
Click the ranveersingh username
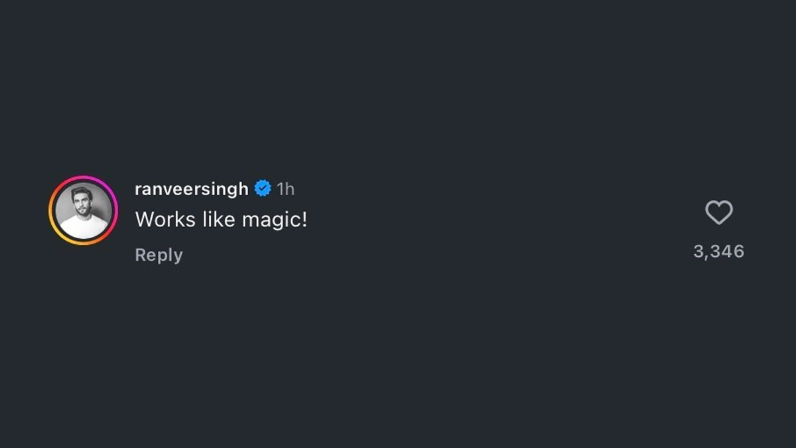coord(192,189)
